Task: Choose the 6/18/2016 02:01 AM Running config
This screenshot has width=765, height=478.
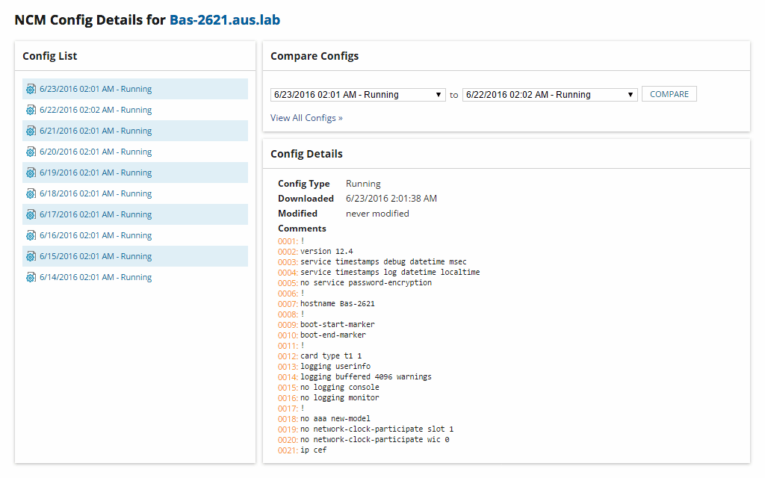Action: tap(96, 193)
